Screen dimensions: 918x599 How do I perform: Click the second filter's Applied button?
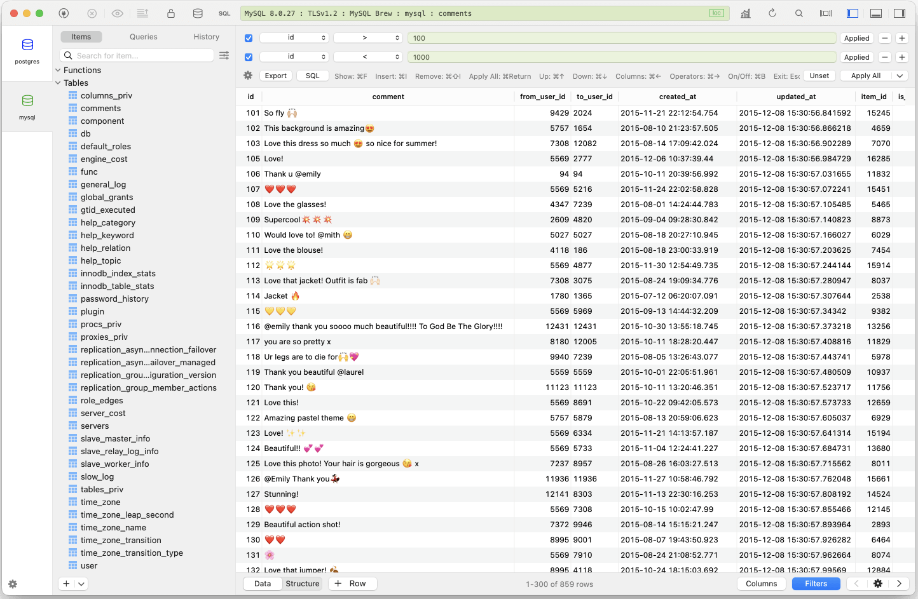[857, 57]
